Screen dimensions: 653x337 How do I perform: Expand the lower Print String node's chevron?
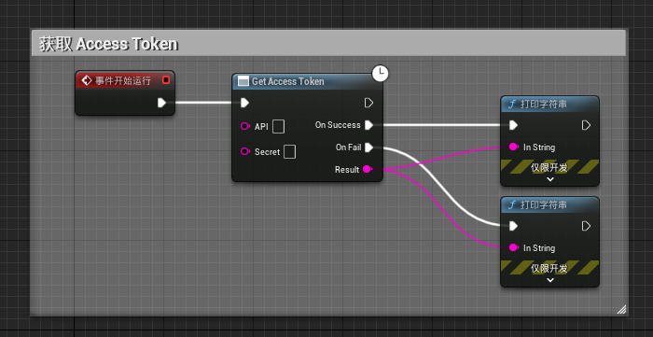pyautogui.click(x=550, y=280)
